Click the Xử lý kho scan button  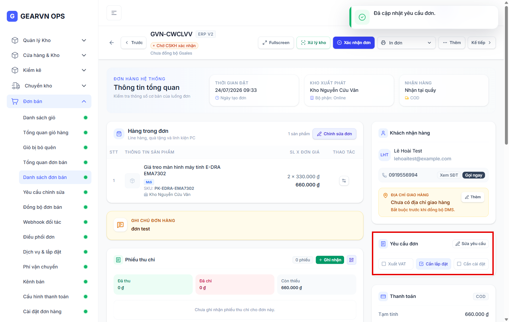314,43
